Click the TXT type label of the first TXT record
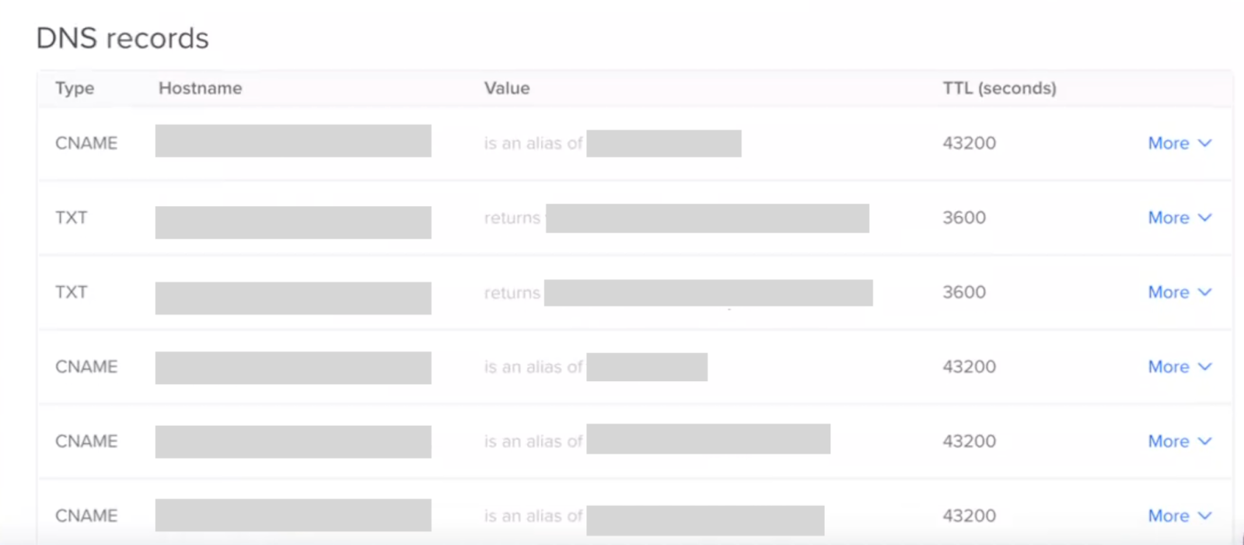 72,218
